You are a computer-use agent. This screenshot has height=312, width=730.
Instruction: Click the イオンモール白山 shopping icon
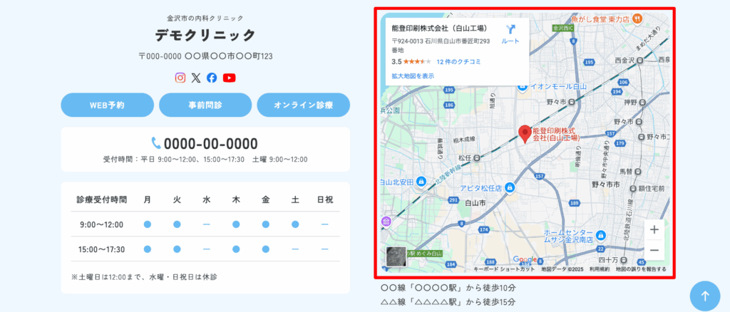[x=523, y=87]
